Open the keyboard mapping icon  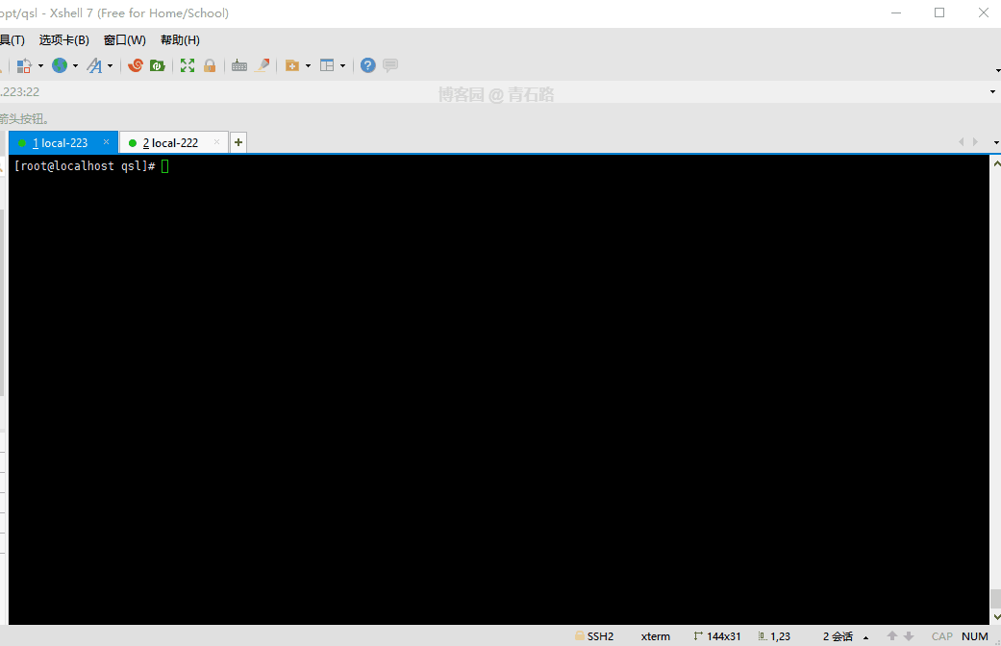[239, 65]
